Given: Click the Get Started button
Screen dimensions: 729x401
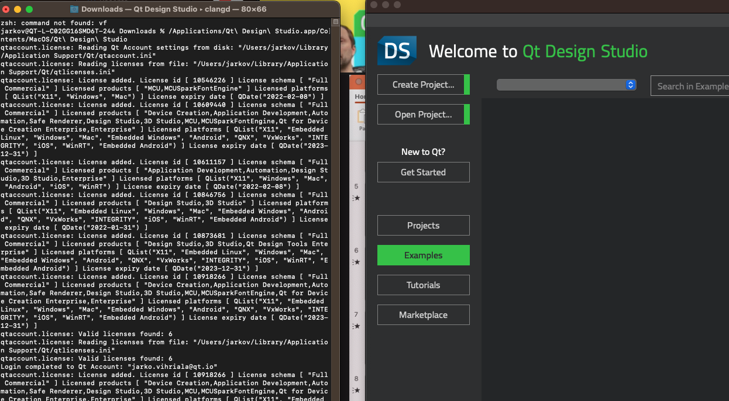Looking at the screenshot, I should (x=424, y=172).
